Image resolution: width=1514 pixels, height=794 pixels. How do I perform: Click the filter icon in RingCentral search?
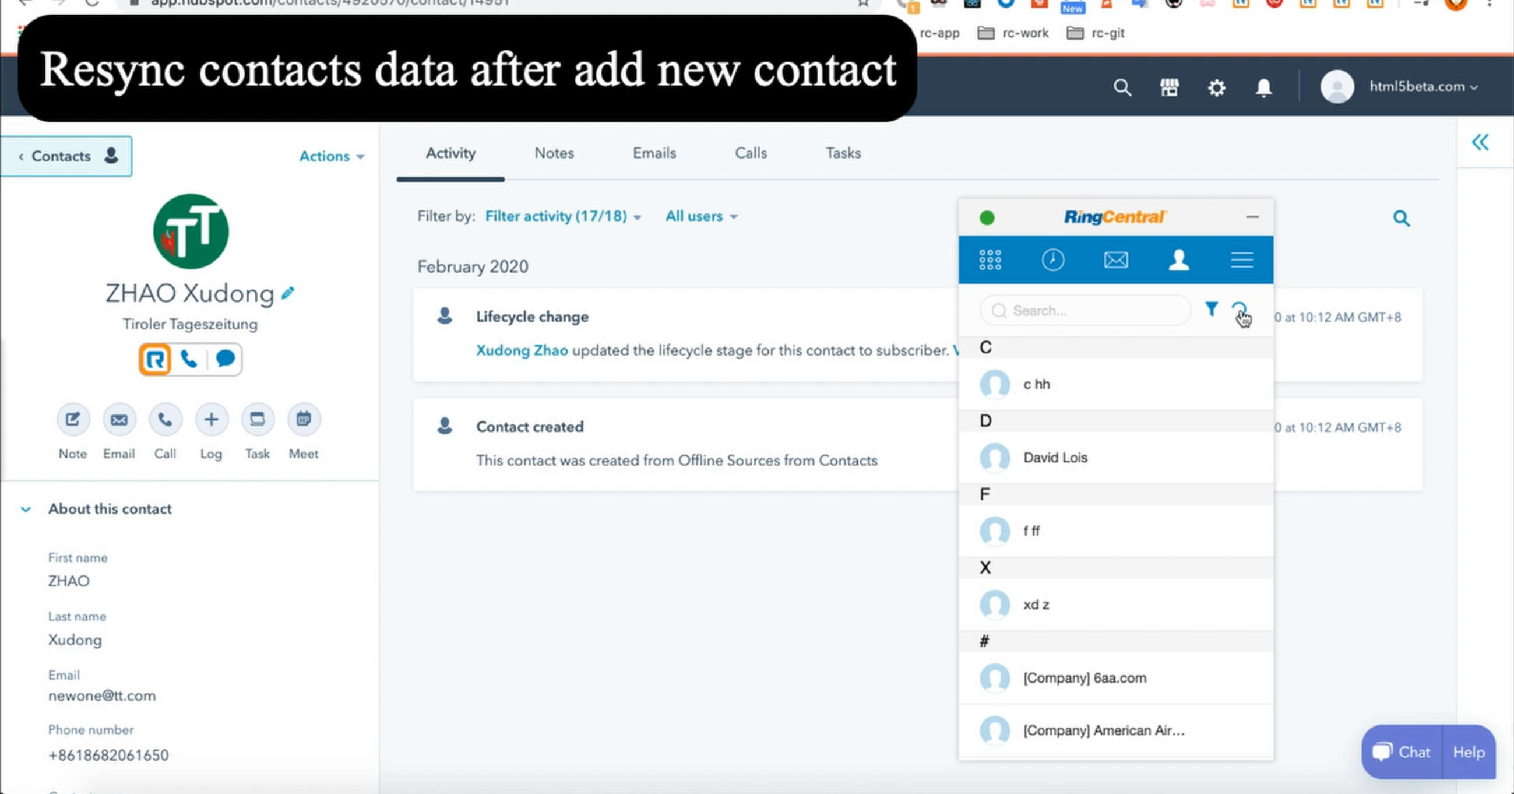(1210, 310)
